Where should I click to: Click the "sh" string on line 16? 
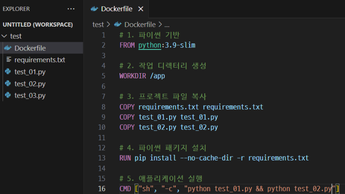[146, 189]
